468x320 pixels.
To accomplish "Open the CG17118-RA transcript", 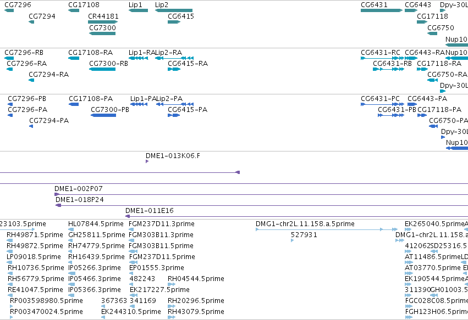I will [x=422, y=69].
